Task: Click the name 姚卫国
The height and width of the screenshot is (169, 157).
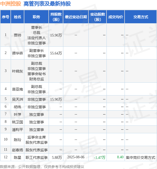Action: [x=18, y=122]
